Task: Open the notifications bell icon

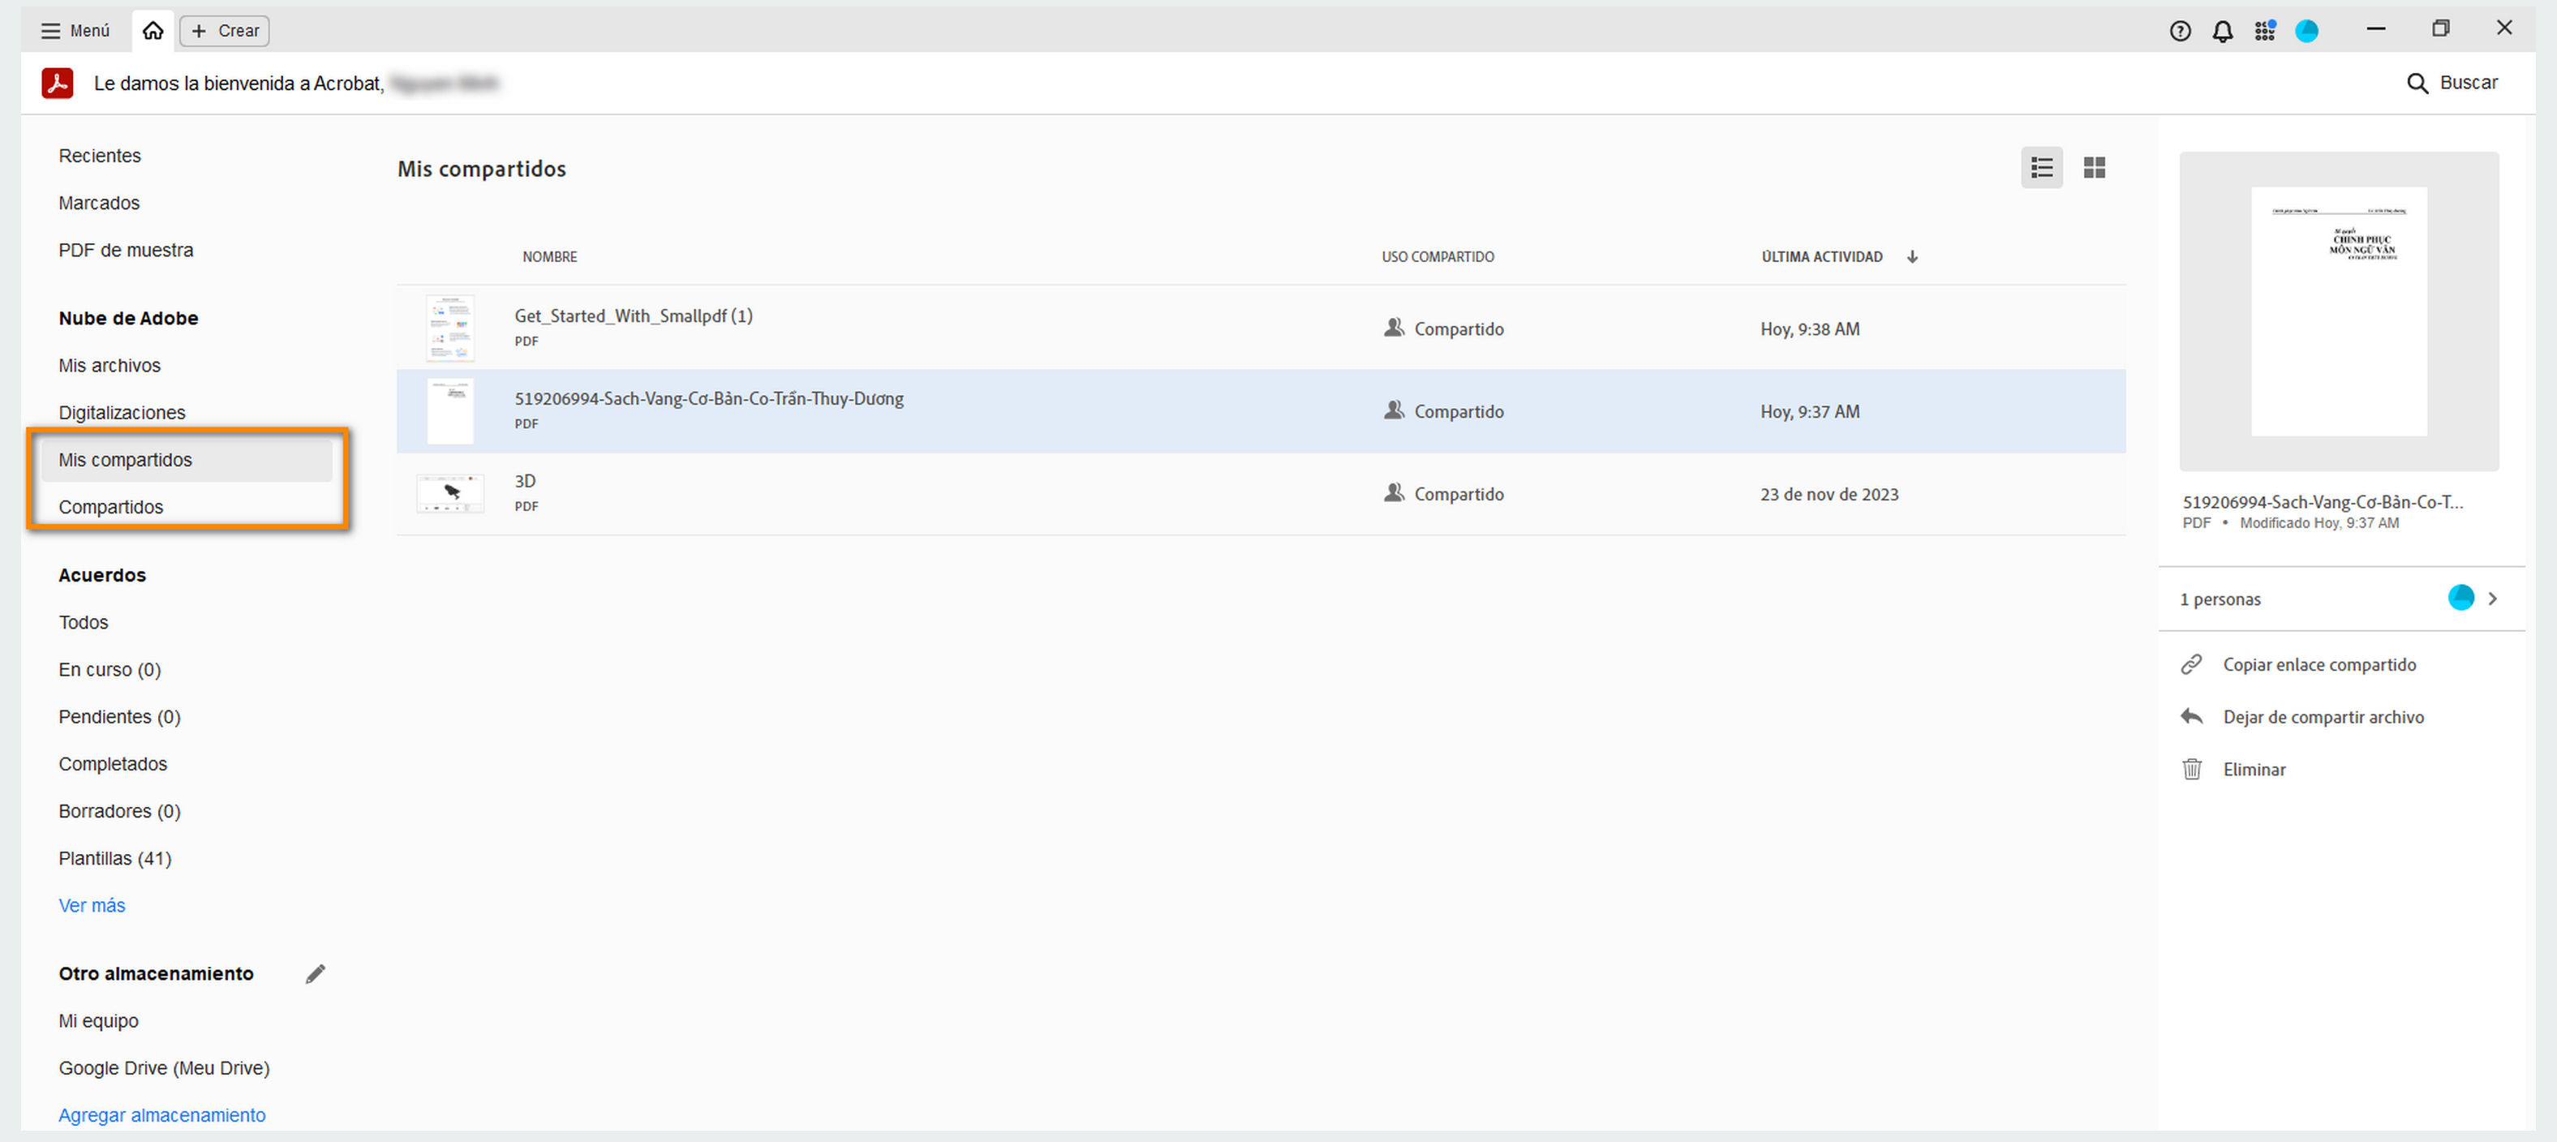Action: (x=2223, y=31)
